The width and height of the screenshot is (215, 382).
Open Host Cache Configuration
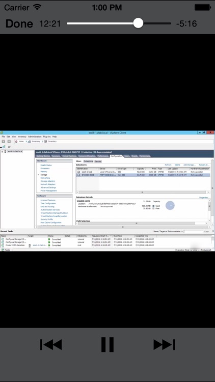pyautogui.click(x=51, y=223)
